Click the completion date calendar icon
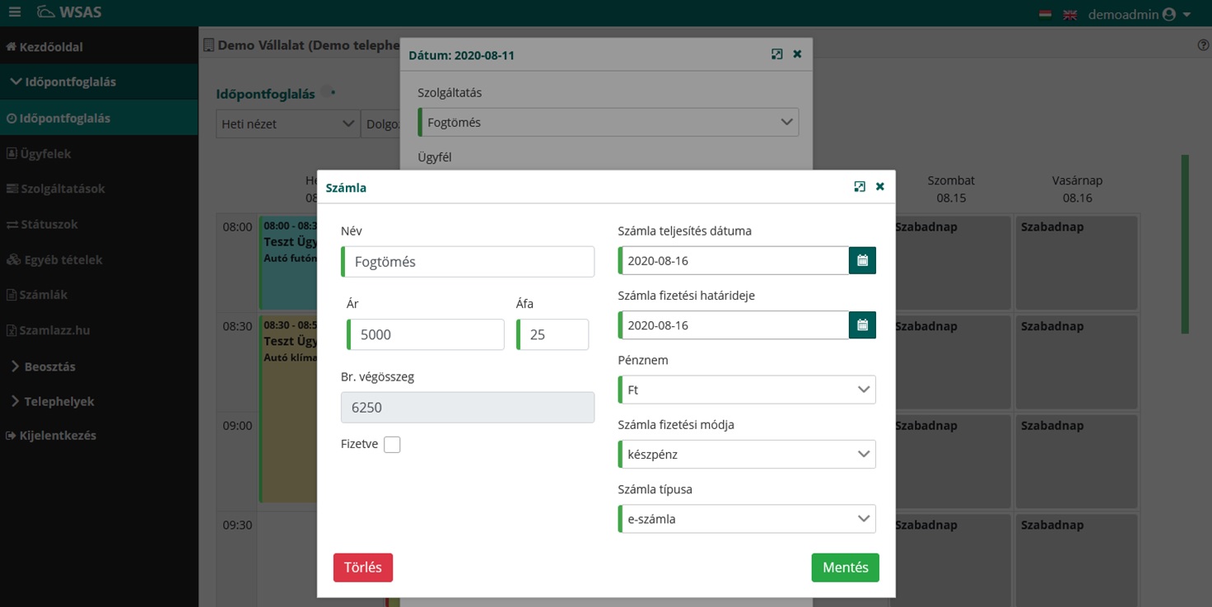 click(x=862, y=260)
